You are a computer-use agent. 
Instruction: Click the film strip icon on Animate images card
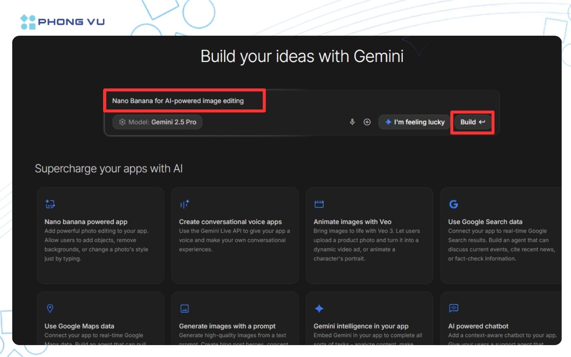[319, 204]
